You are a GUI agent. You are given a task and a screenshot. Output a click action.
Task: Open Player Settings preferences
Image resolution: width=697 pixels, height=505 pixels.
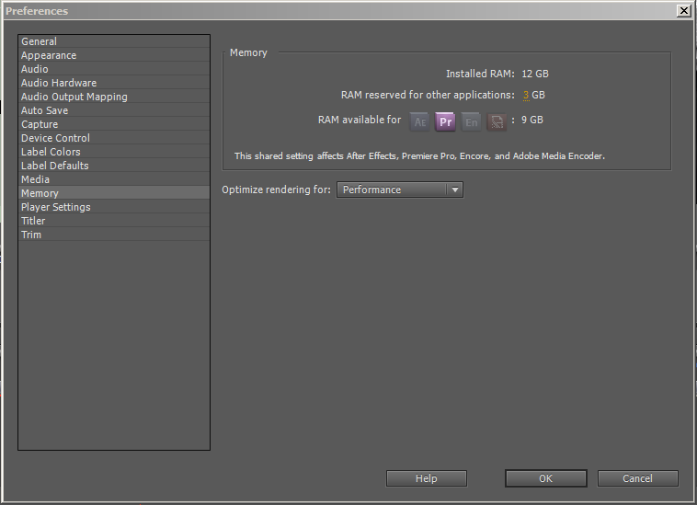coord(114,207)
